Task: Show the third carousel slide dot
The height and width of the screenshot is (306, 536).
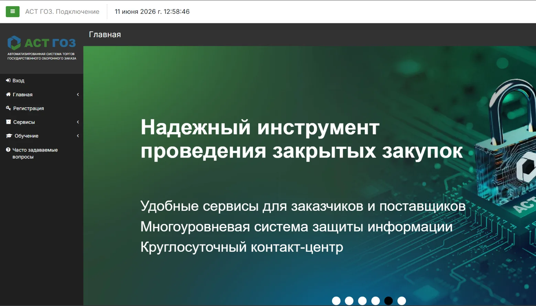Action: [362, 301]
